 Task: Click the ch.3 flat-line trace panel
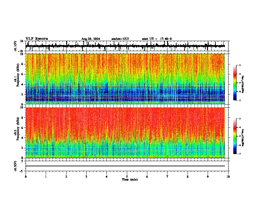click(x=127, y=166)
